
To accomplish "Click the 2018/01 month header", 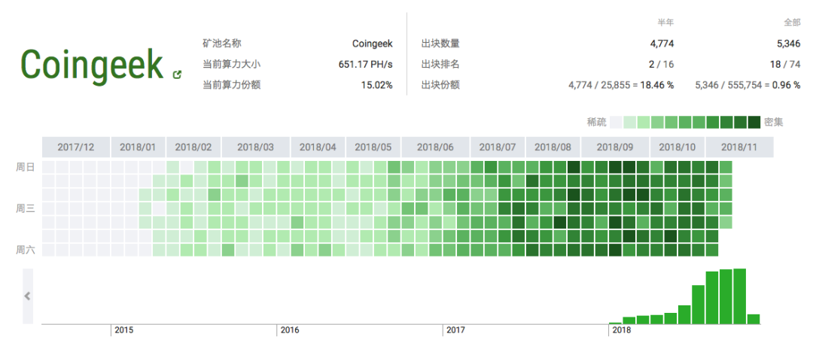I will point(138,147).
